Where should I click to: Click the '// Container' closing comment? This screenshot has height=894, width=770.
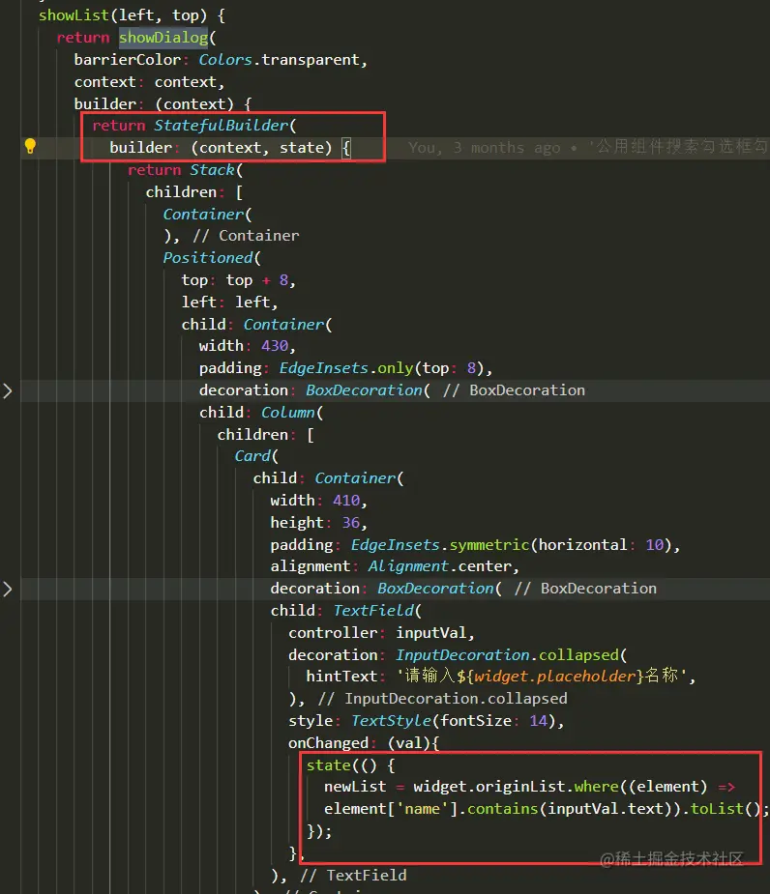coord(246,236)
